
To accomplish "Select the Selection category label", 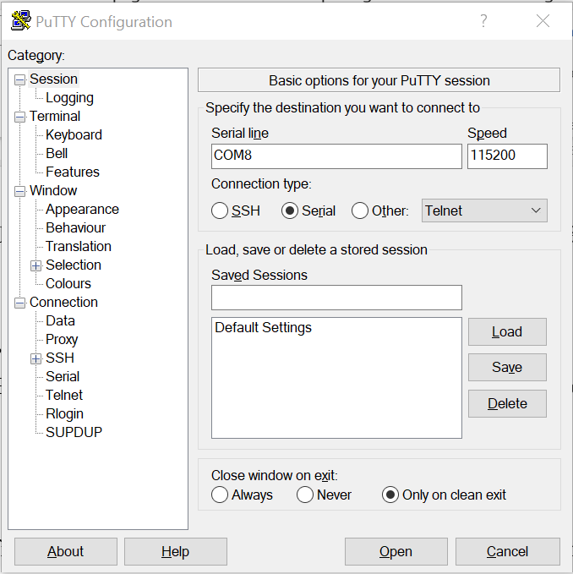I will pyautogui.click(x=74, y=265).
